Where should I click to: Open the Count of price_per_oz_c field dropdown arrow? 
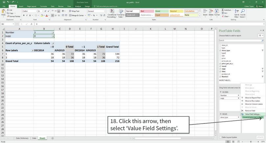pos(262,117)
